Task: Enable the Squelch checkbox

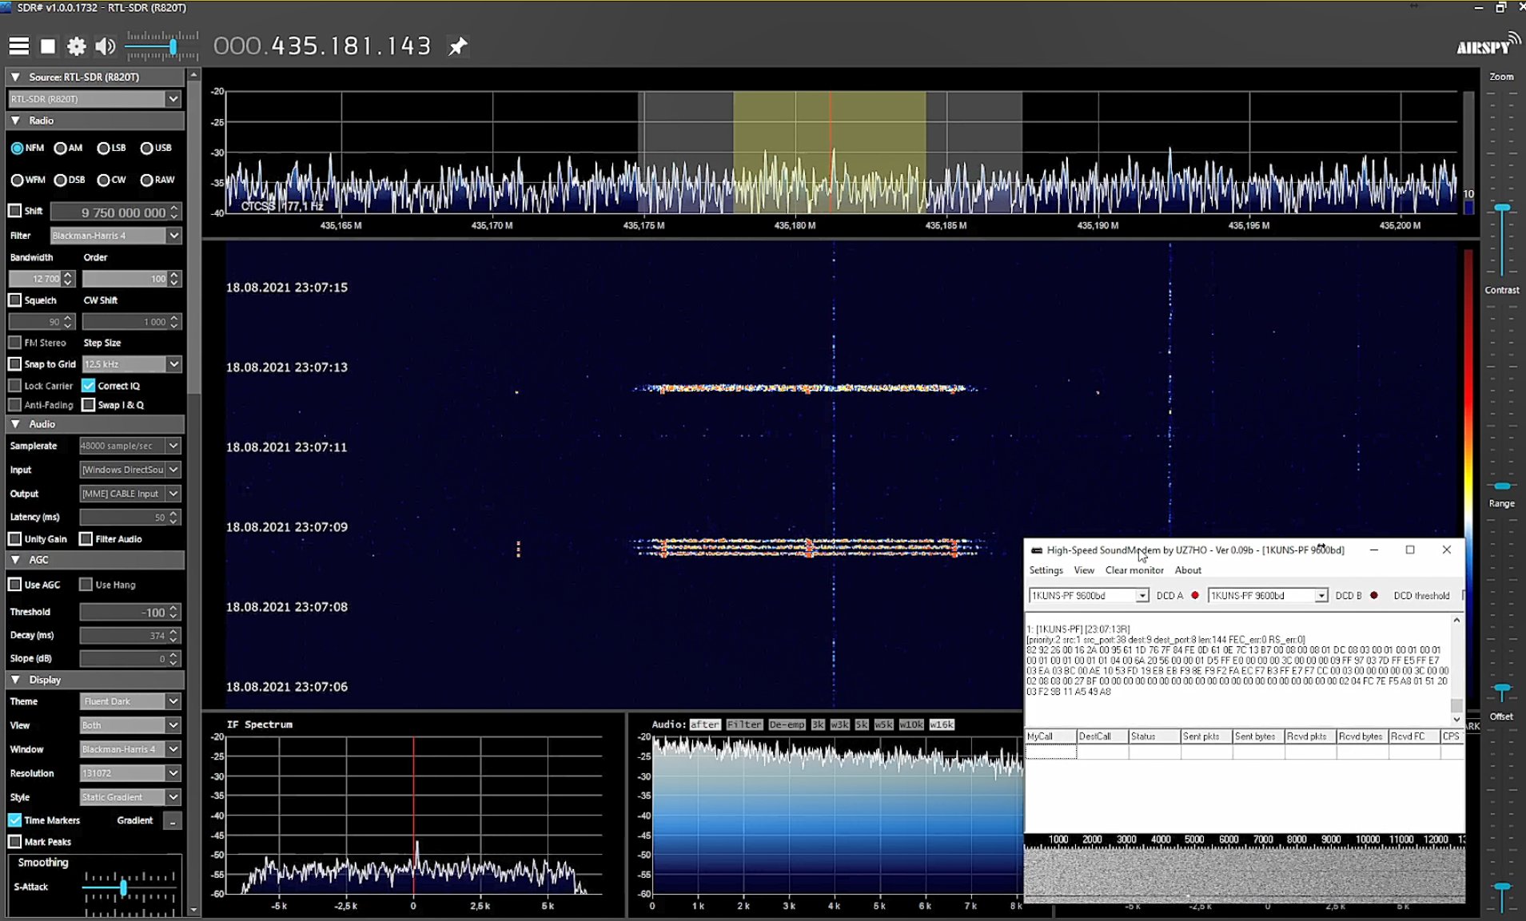Action: click(14, 300)
